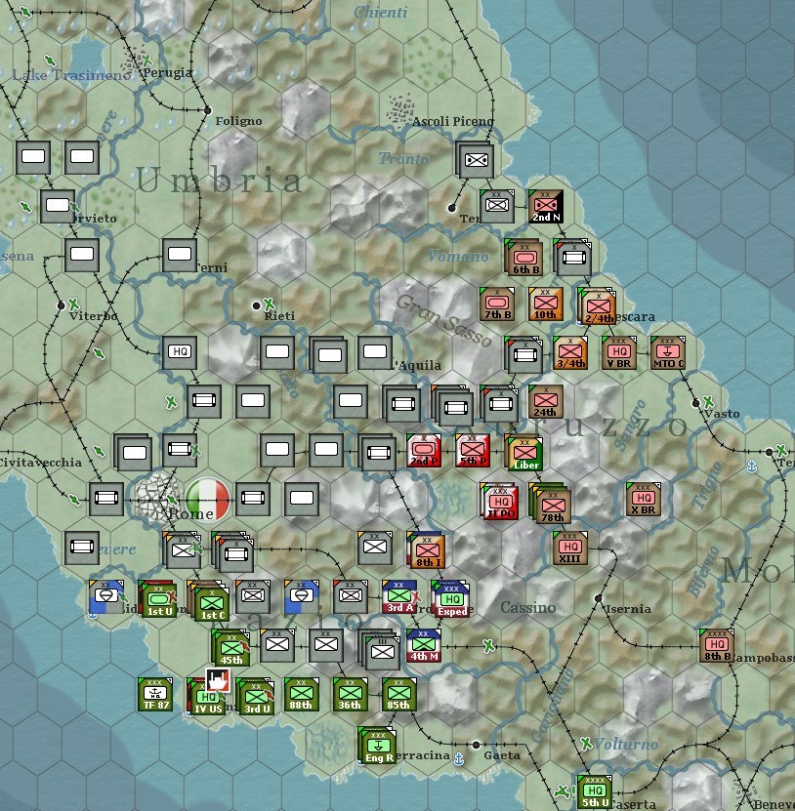Select the Eng R engineer unit counter
The height and width of the screenshot is (811, 795).
(377, 746)
